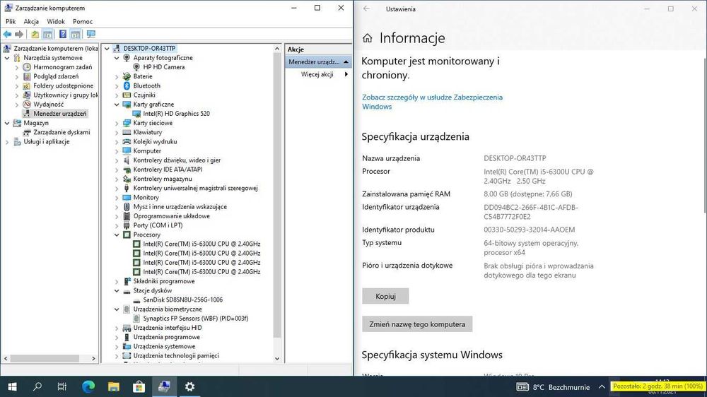This screenshot has height=397, width=707.
Task: Select Kolejki wydruku category
Action: pyautogui.click(x=155, y=141)
